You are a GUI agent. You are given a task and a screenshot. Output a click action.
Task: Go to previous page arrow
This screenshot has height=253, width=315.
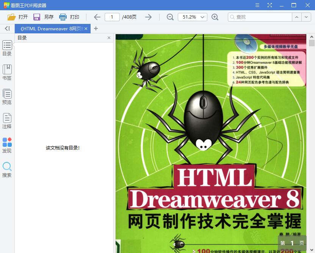tap(97, 17)
